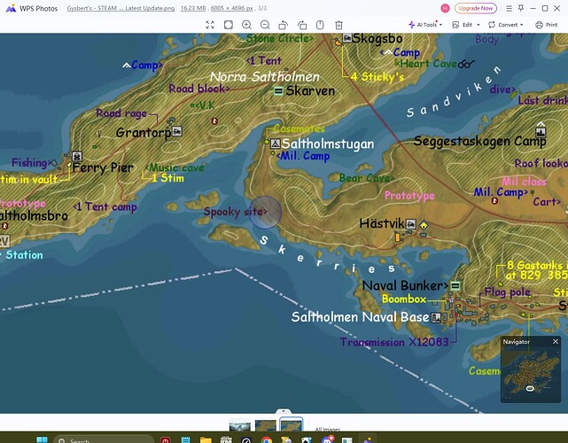Viewport: 568px width, 443px height.
Task: Click the Spooky site label
Action: click(x=235, y=211)
